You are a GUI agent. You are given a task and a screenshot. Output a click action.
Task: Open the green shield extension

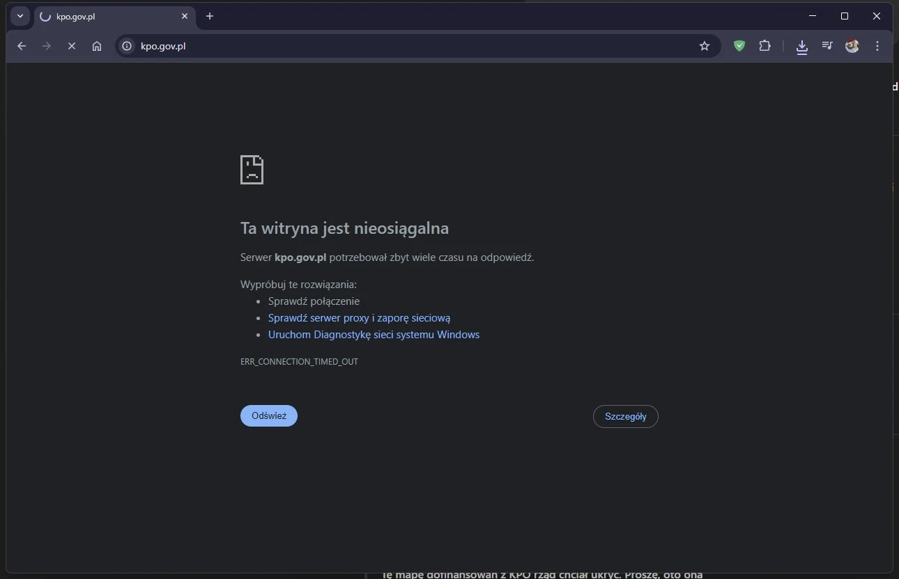[x=739, y=46]
